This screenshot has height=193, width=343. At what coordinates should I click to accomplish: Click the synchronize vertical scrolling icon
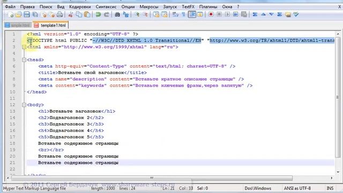pos(156,14)
